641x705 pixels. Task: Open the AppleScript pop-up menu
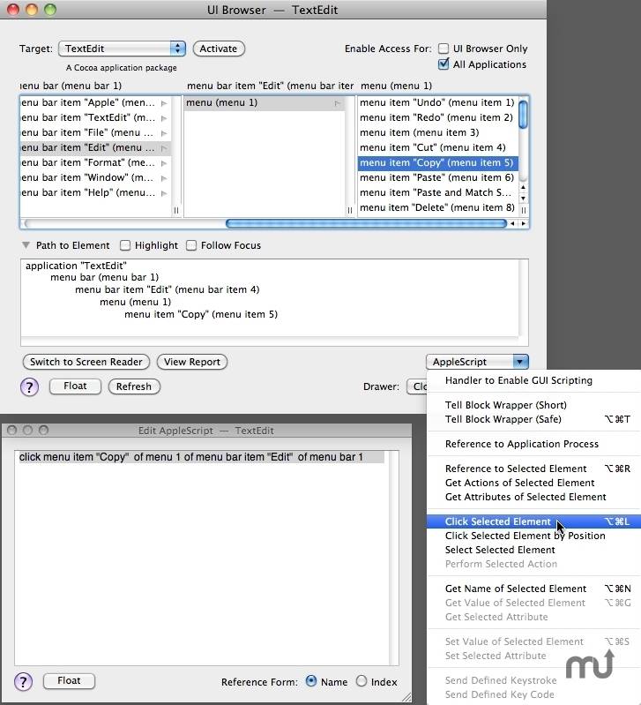[477, 362]
